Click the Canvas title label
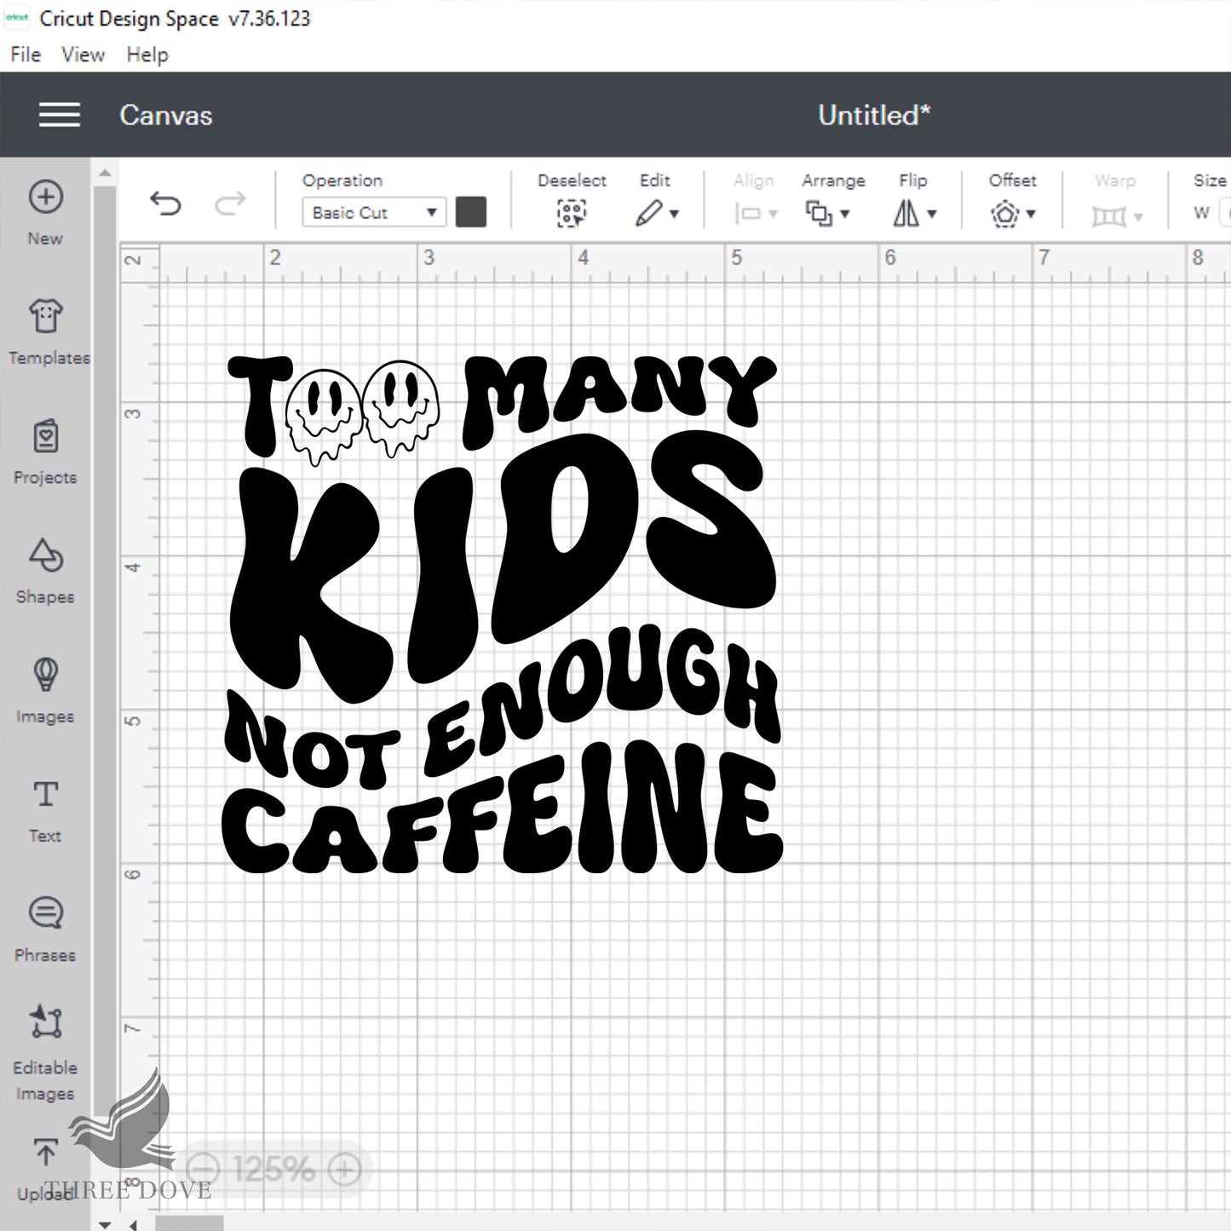 [166, 115]
